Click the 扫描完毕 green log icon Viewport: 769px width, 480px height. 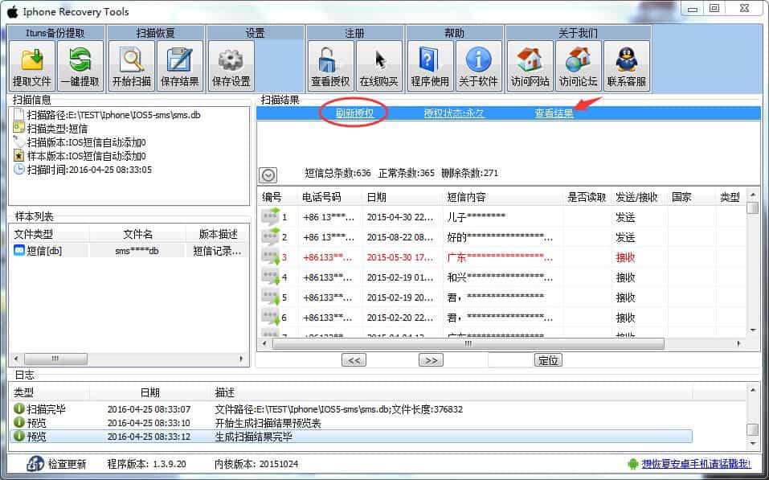18,408
